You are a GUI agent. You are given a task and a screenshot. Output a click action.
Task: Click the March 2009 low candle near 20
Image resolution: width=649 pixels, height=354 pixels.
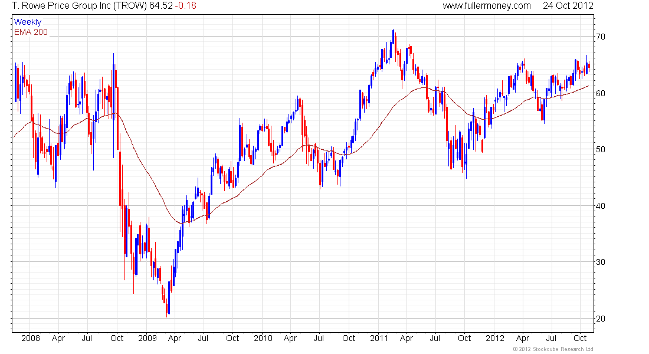pyautogui.click(x=167, y=309)
